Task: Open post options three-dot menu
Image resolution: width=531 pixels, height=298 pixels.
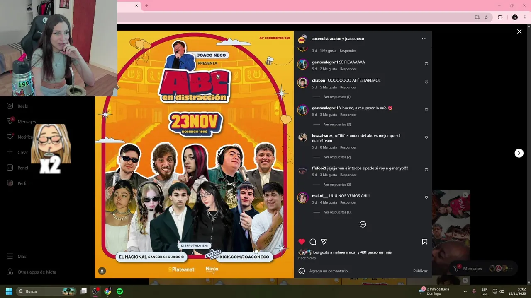Action: point(424,39)
